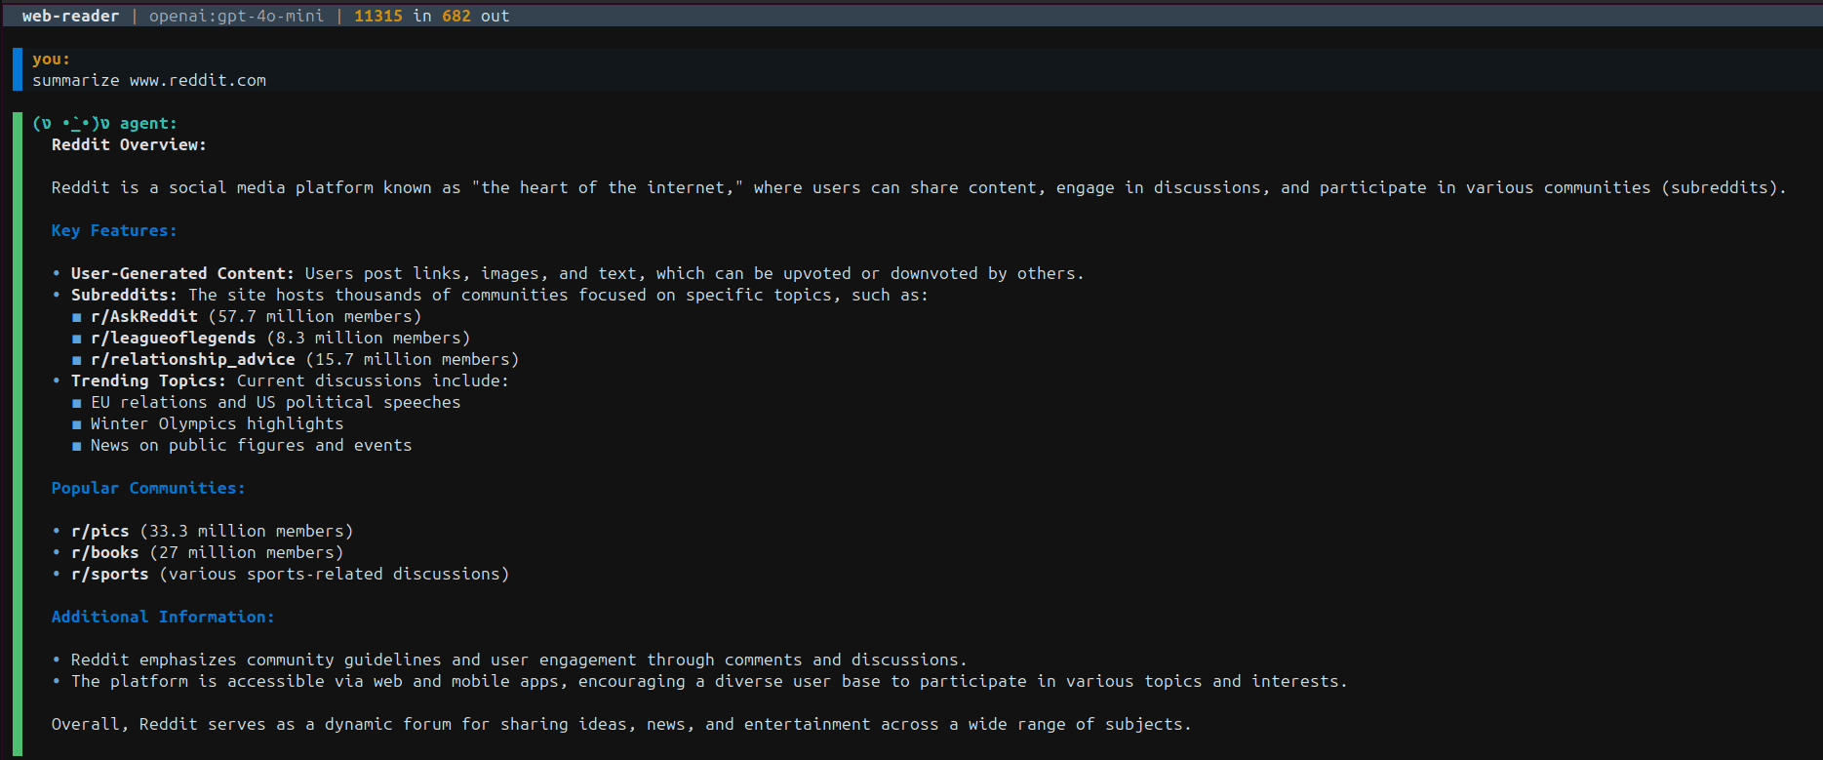Screen dimensions: 1823x760
Task: Click the Key Features heading
Action: pos(114,231)
